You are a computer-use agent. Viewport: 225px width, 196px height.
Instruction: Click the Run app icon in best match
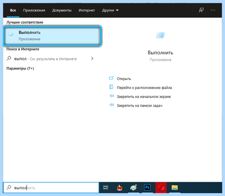[x=11, y=34]
